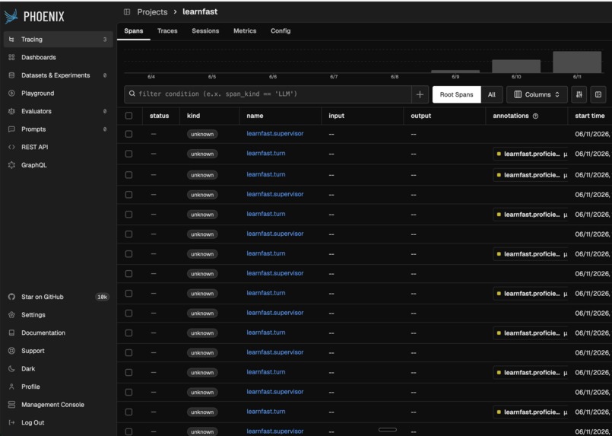Check the second learnfast.supervisor row checkbox
Image resolution: width=612 pixels, height=436 pixels.
(x=128, y=195)
